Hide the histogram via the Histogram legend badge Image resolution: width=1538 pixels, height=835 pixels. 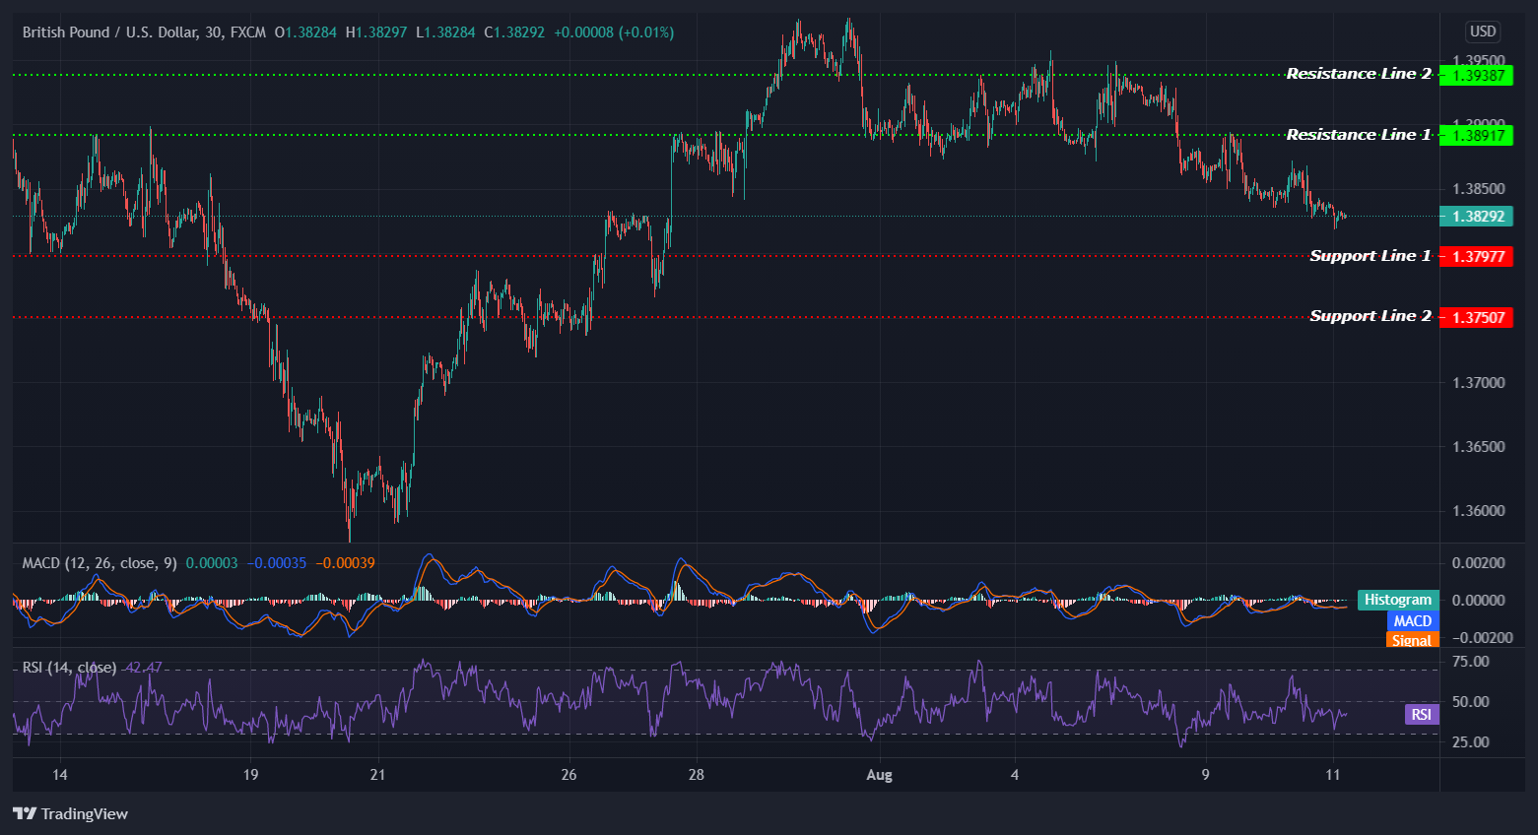point(1397,599)
